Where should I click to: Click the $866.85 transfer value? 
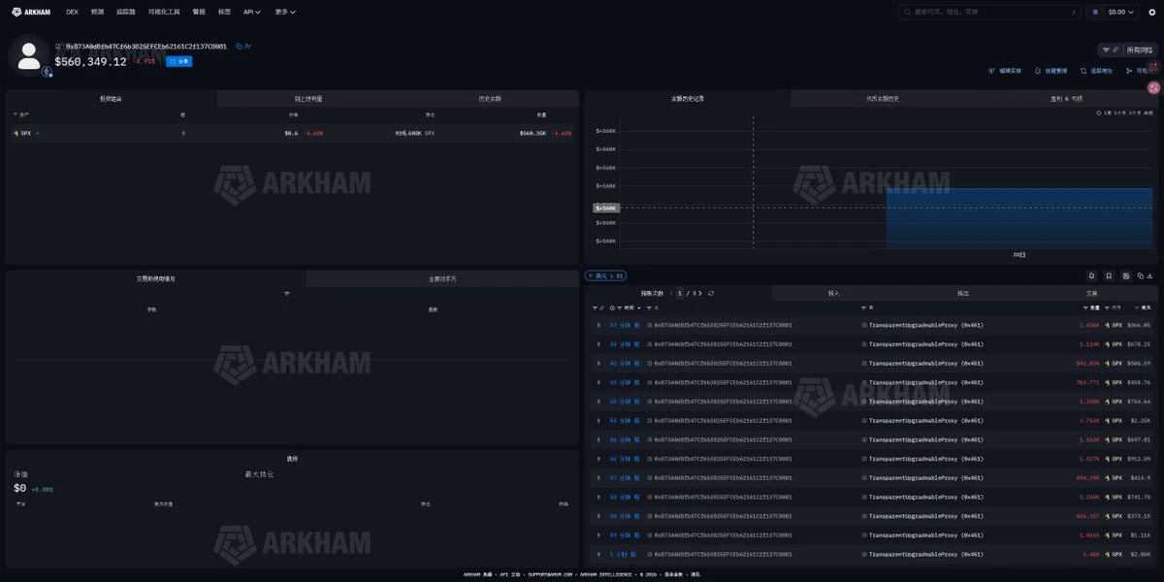1138,325
